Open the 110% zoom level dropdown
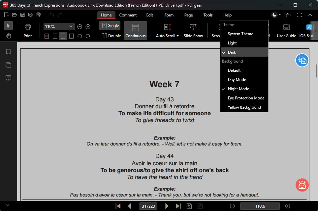Viewport: 318px width, 211px height. click(x=71, y=27)
